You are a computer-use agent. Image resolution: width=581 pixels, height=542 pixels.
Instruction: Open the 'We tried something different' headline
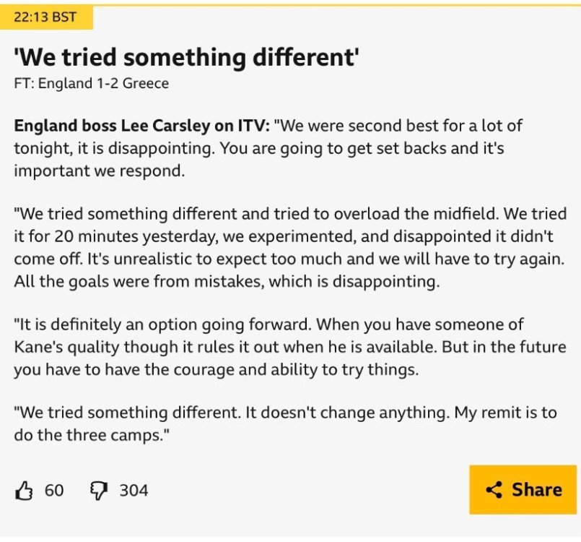point(186,56)
